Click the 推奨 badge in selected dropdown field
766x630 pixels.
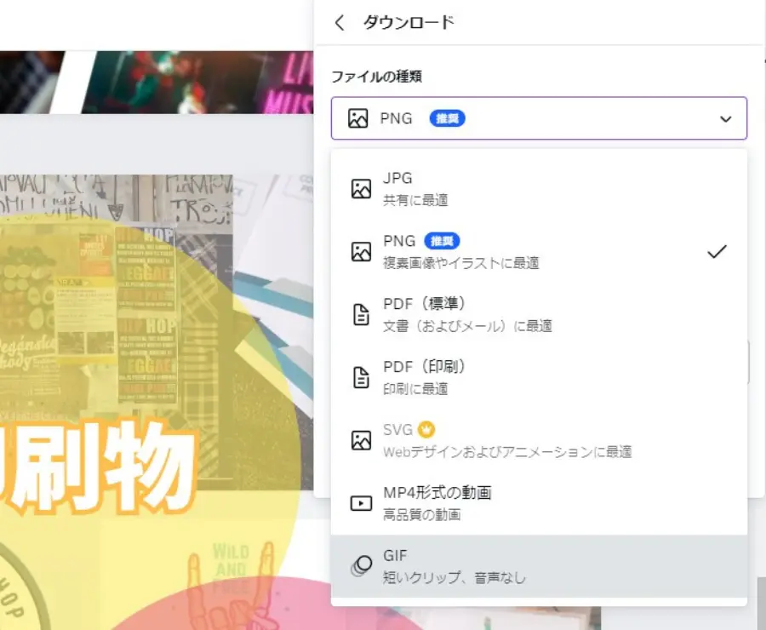(447, 118)
